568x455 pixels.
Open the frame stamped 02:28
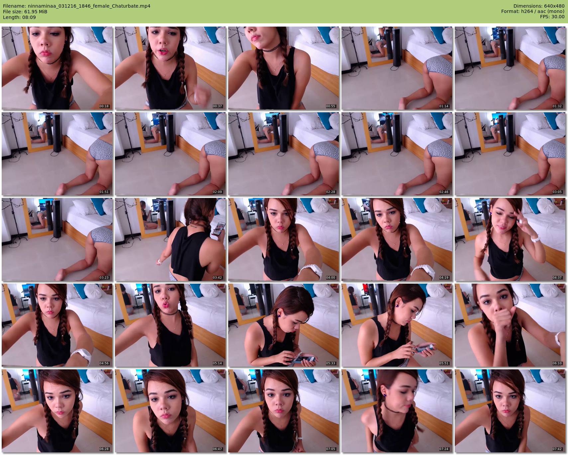[x=283, y=154]
